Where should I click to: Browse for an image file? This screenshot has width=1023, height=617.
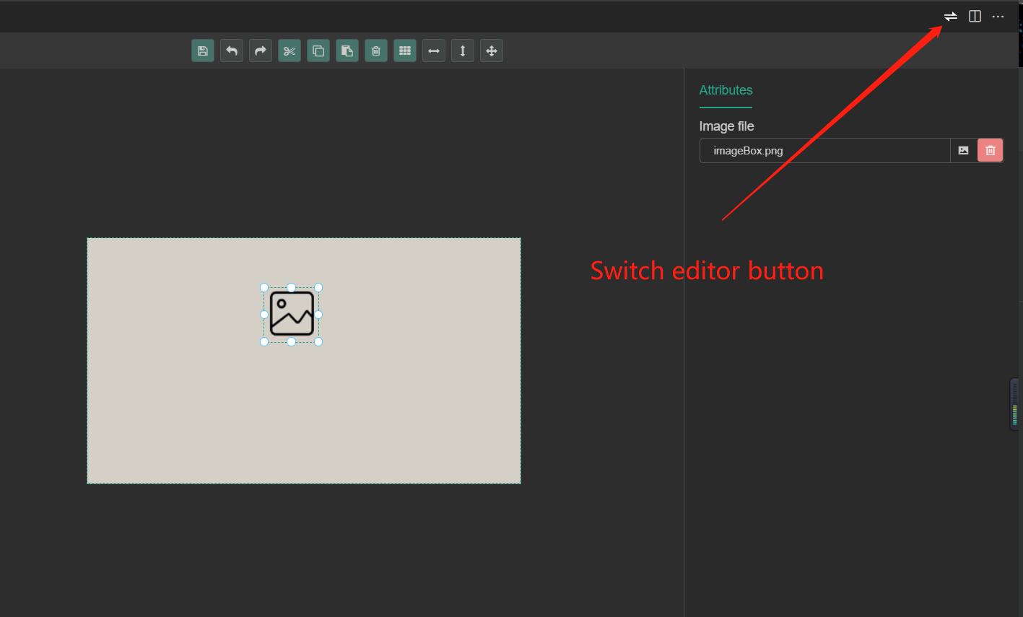964,151
